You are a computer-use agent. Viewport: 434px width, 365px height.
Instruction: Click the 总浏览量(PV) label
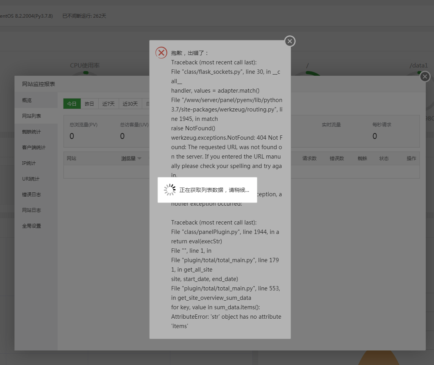pos(83,124)
